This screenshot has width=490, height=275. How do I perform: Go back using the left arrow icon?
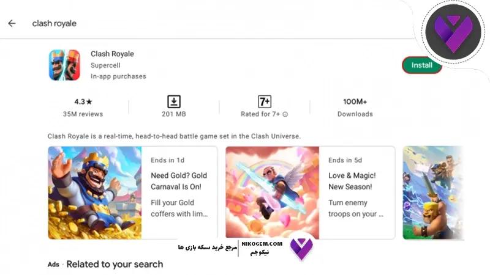click(12, 23)
